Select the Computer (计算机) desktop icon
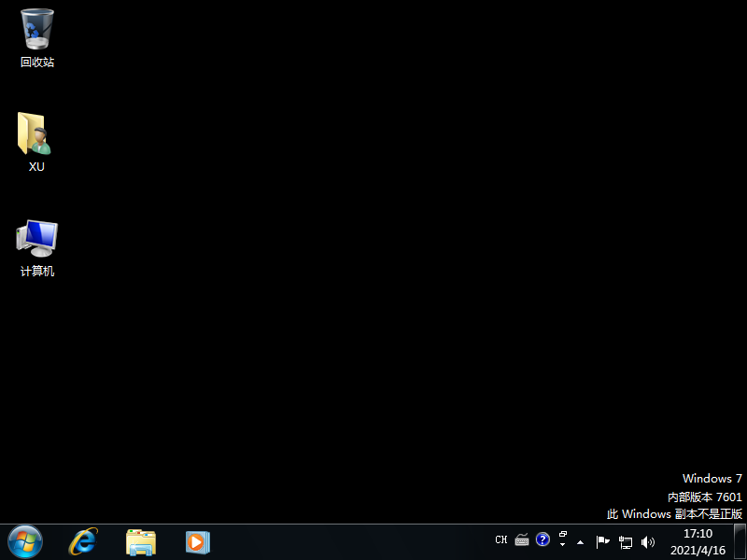This screenshot has height=560, width=747. tap(37, 241)
